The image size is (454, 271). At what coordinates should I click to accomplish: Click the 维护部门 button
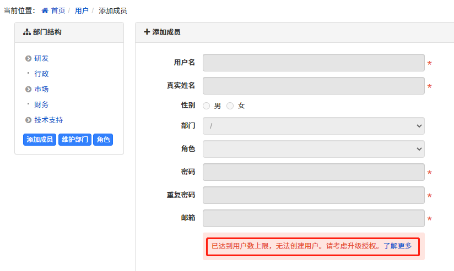coord(75,140)
